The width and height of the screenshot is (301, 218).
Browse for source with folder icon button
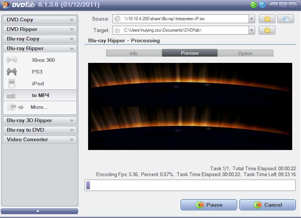click(267, 19)
